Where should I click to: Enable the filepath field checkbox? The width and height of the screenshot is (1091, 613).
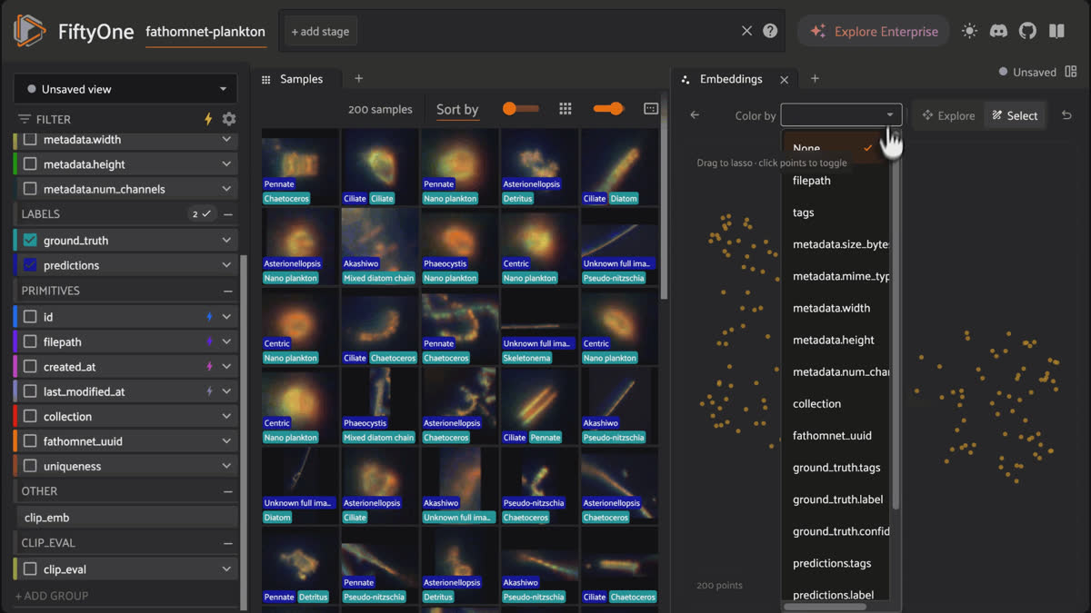(30, 342)
